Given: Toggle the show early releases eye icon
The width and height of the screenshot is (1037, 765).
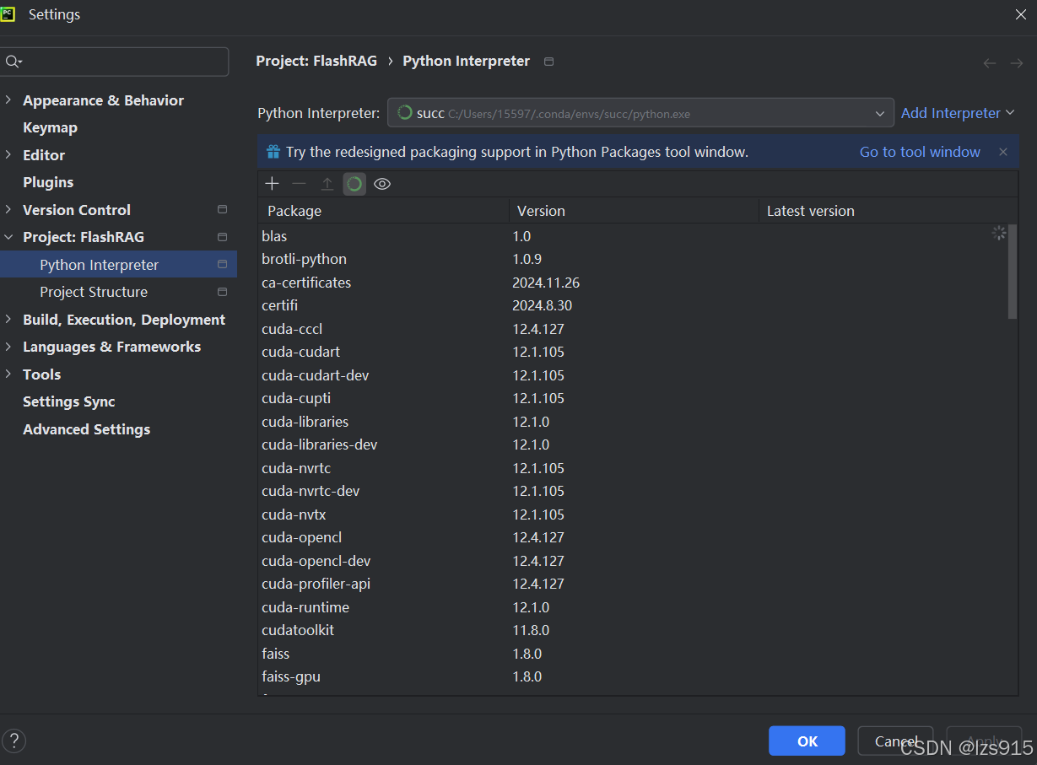Looking at the screenshot, I should pos(382,184).
